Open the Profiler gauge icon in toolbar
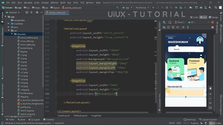The height and width of the screenshot is (125, 223). tap(176, 8)
